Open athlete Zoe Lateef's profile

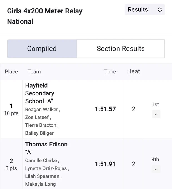pos(37,117)
